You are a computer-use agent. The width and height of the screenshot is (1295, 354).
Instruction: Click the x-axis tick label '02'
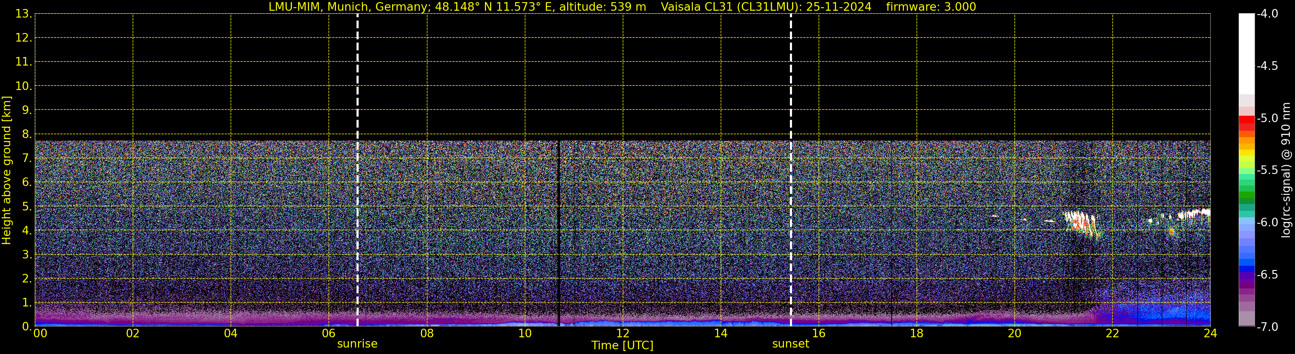(133, 333)
